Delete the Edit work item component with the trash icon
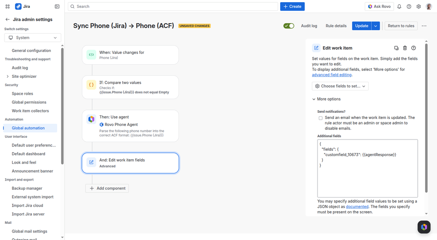The height and width of the screenshot is (240, 437). pyautogui.click(x=405, y=48)
